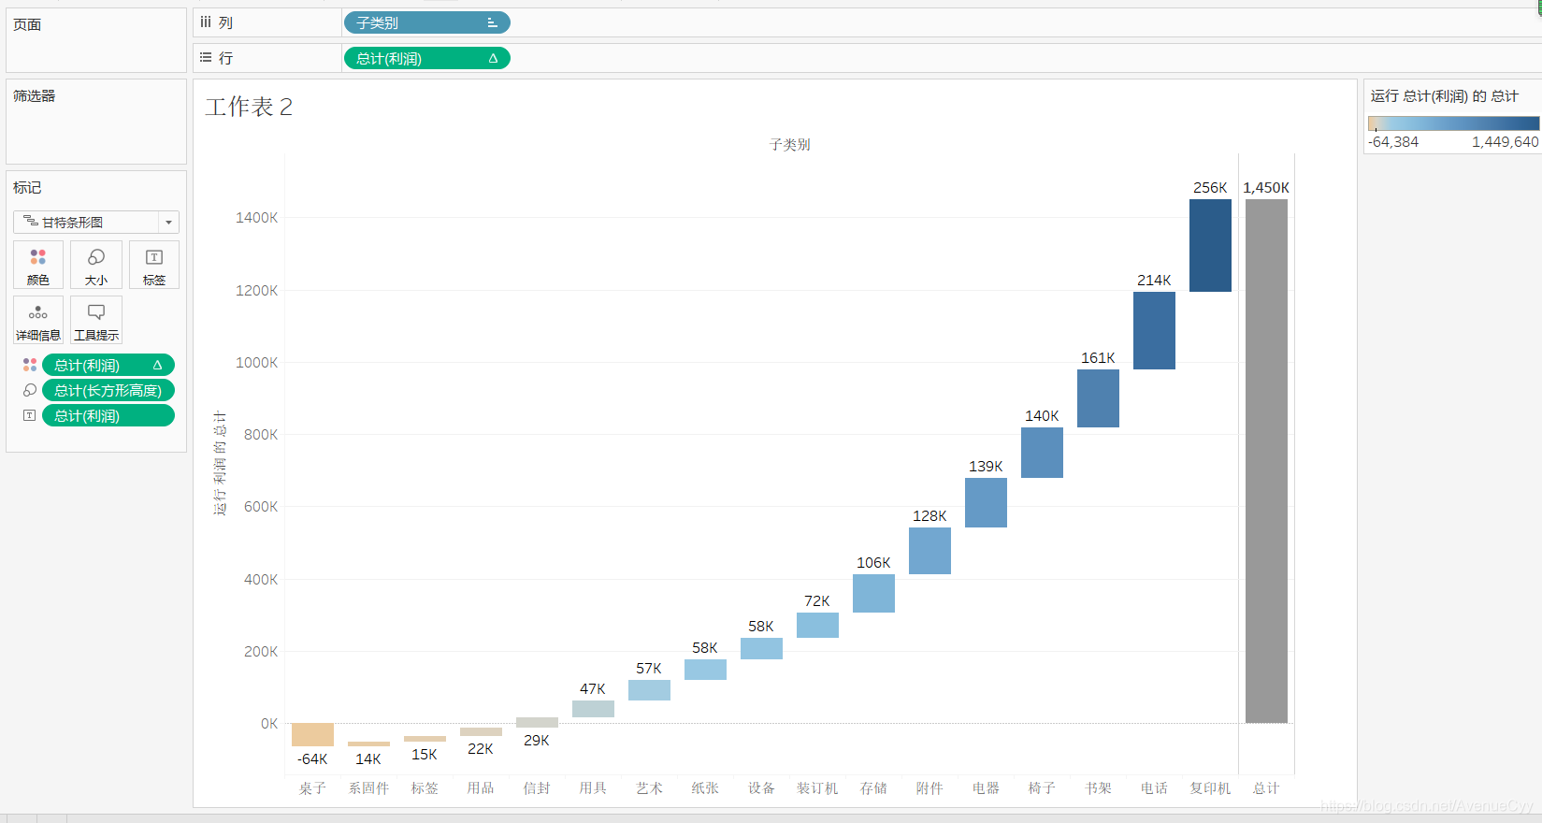Image resolution: width=1542 pixels, height=823 pixels.
Task: Click the worksheet title 工作表 2
Action: pyautogui.click(x=249, y=107)
